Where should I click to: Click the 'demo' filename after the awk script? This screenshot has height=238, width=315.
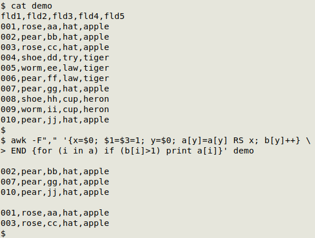[x=244, y=151]
